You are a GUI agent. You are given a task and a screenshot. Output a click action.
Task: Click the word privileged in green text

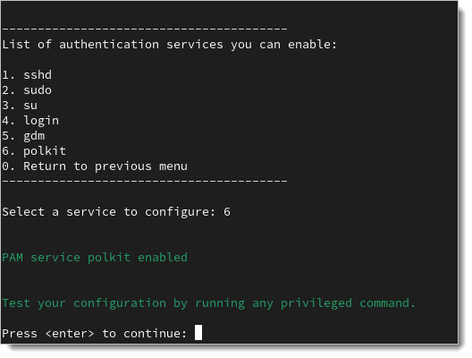click(316, 303)
